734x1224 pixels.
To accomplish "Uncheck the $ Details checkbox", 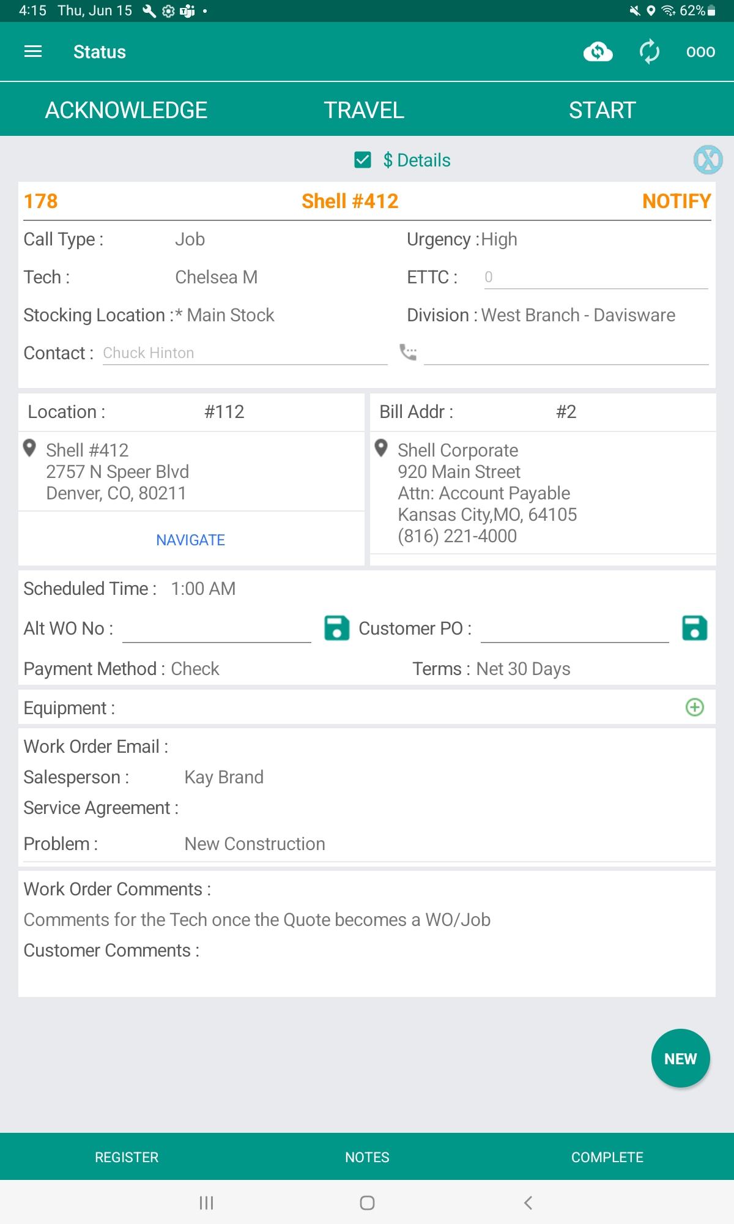I will point(363,160).
